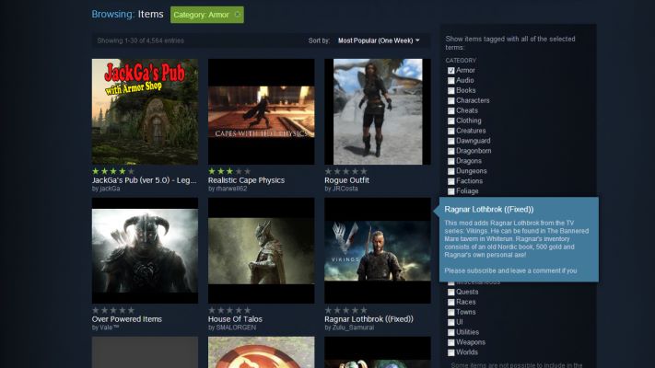
Task: Check the Factions category checkbox
Action: pos(450,181)
